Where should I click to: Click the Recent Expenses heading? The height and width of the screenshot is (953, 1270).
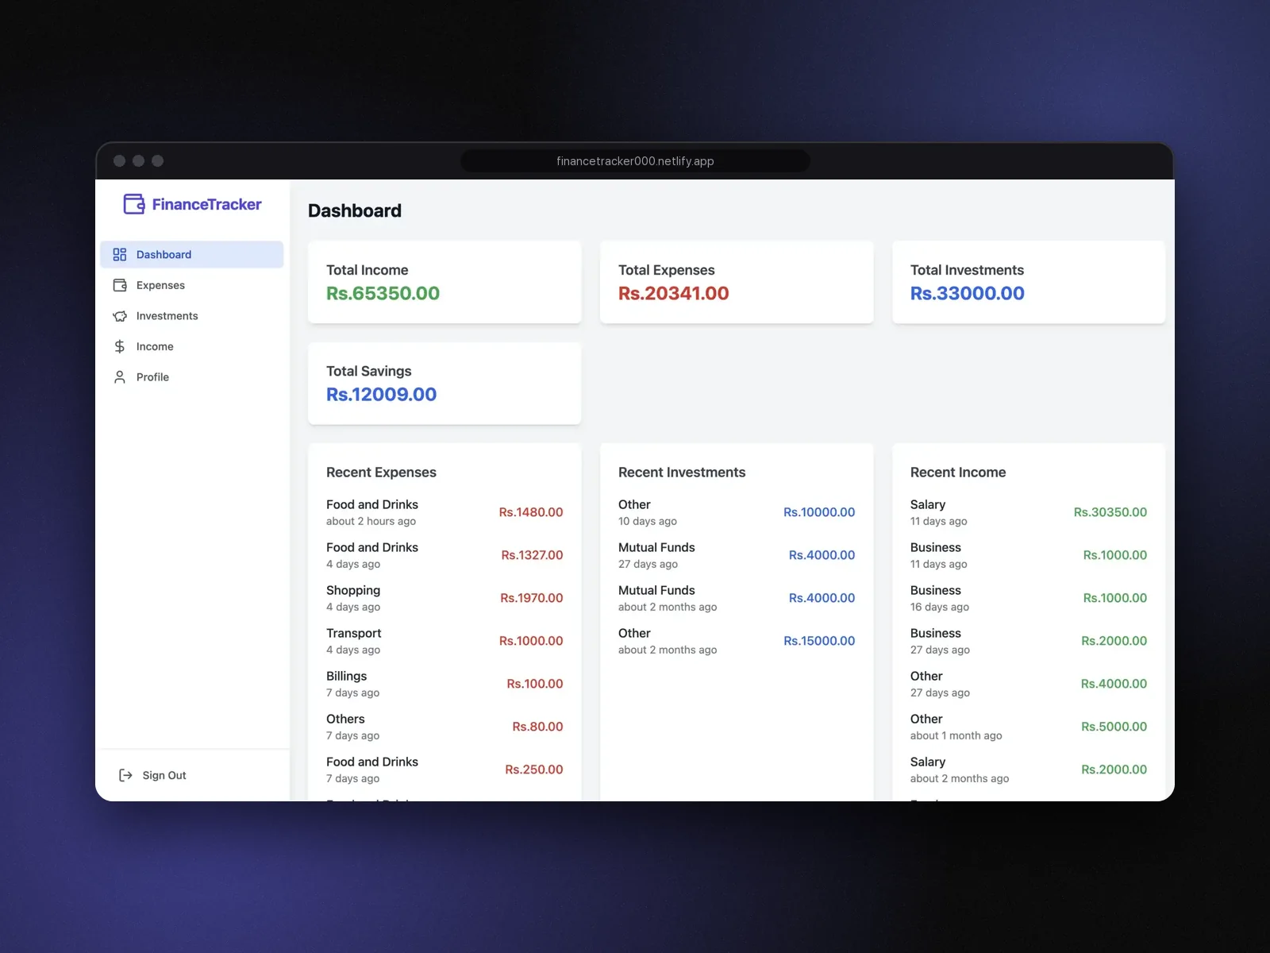(381, 473)
